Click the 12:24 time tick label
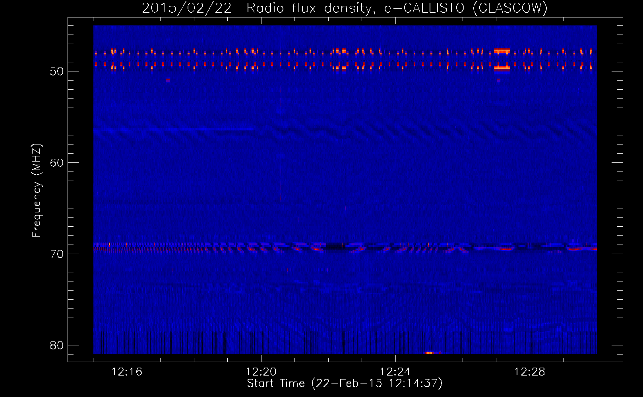Image resolution: width=643 pixels, height=397 pixels. point(395,372)
